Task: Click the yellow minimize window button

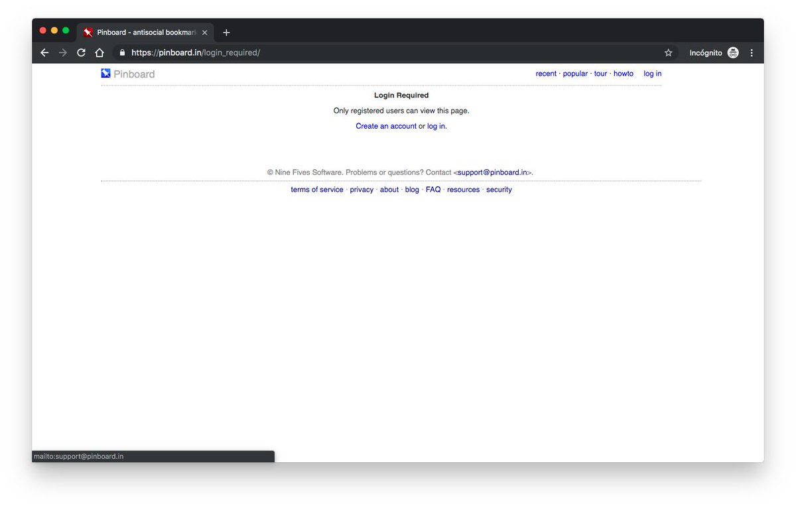Action: coord(54,31)
